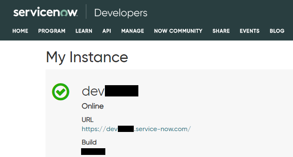
Task: Open the BLOG menu item
Action: pos(277,31)
